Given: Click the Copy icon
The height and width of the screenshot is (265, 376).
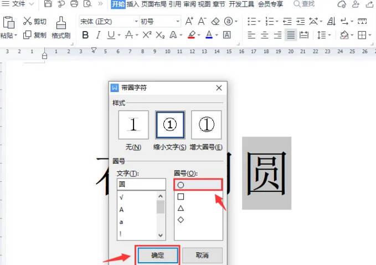Looking at the screenshot, I should (x=27, y=35).
